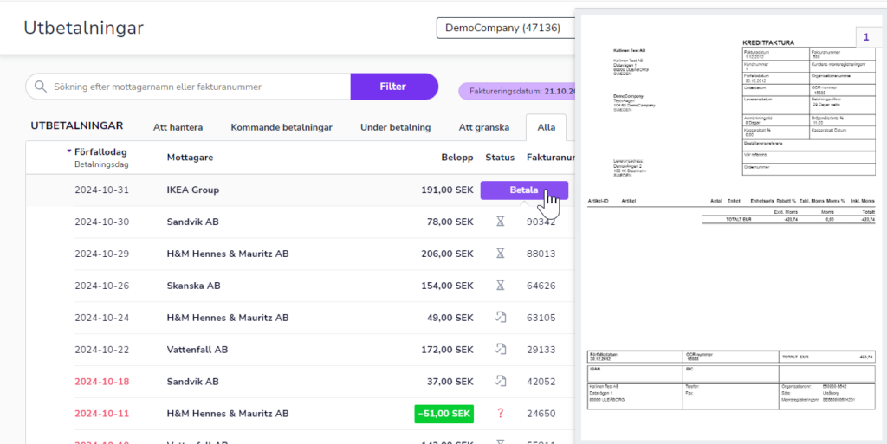Click the magnifier search icon
Screen dimensions: 887x444
click(x=40, y=87)
